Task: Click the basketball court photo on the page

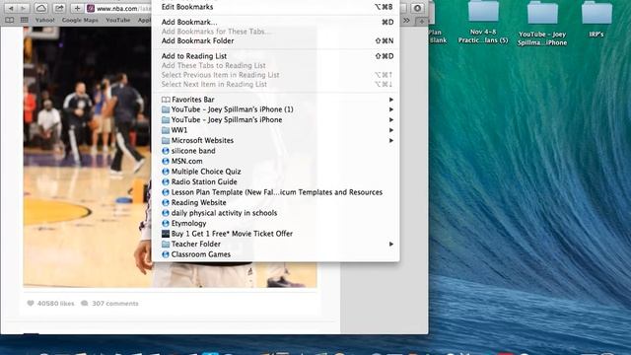Action: pos(88,157)
